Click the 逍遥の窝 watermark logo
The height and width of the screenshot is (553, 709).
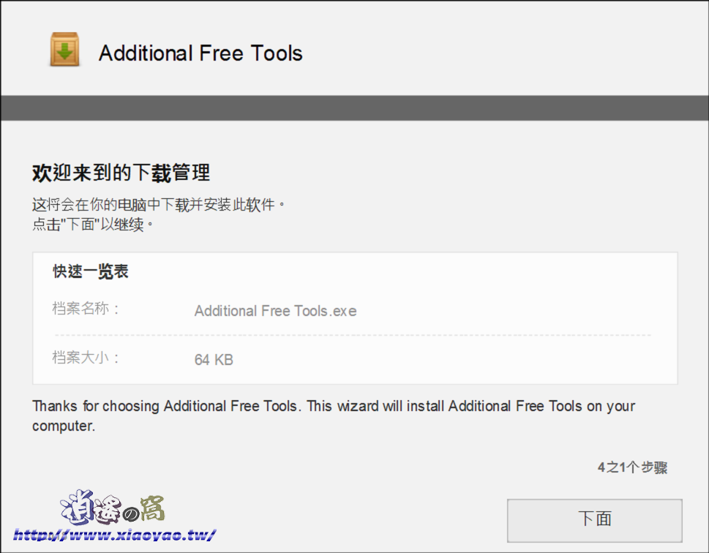(113, 508)
